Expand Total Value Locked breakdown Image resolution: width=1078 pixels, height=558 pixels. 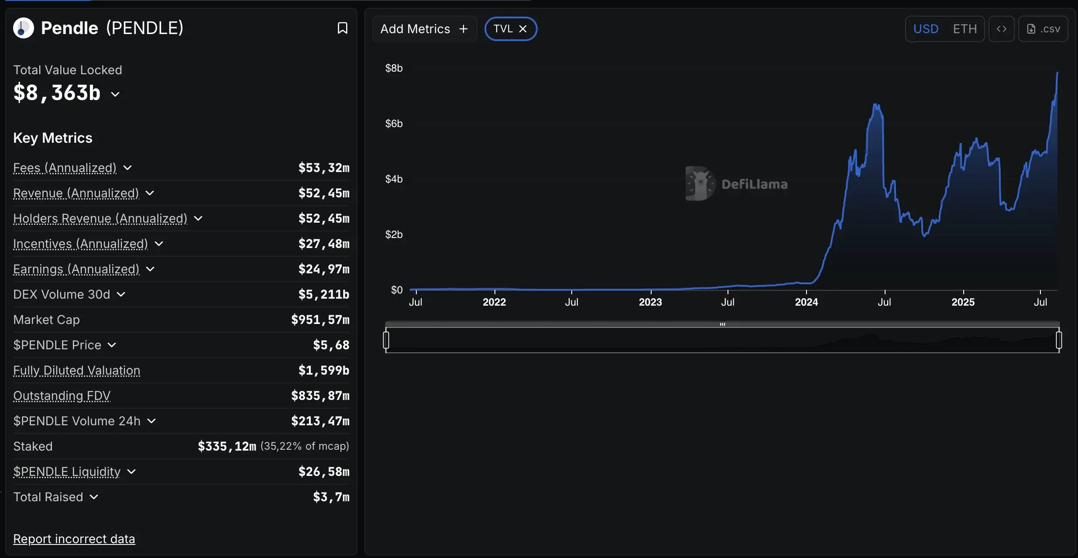(x=115, y=94)
